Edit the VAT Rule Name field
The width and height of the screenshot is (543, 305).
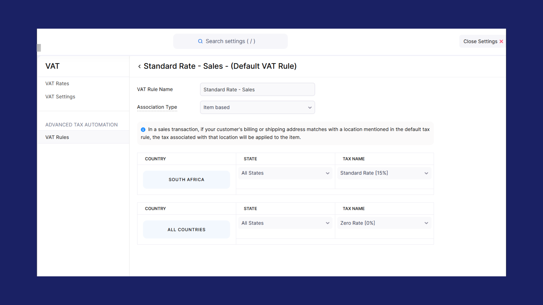(257, 90)
